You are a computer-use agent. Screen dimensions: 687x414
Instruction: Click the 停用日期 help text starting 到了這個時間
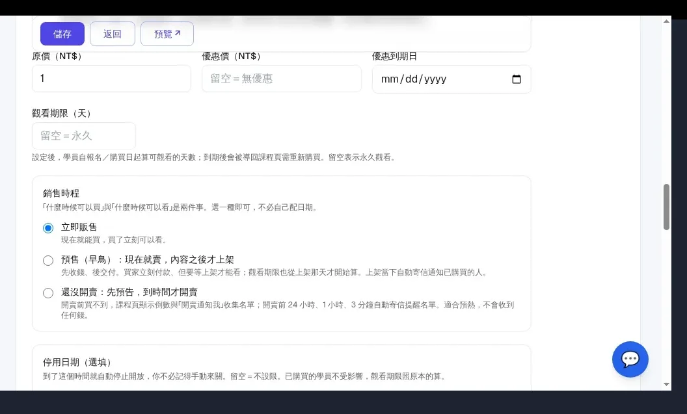click(244, 376)
